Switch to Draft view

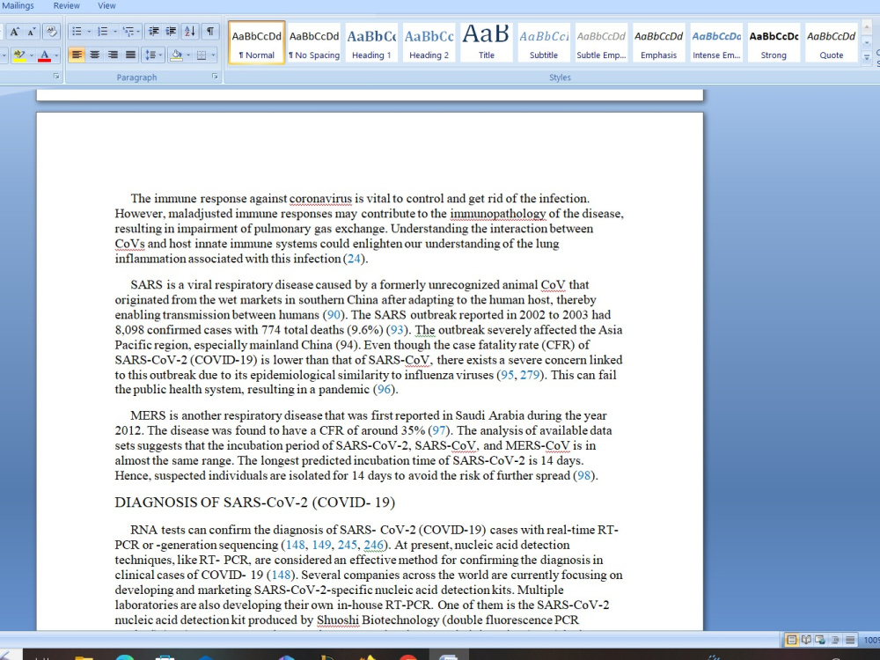pyautogui.click(x=850, y=640)
